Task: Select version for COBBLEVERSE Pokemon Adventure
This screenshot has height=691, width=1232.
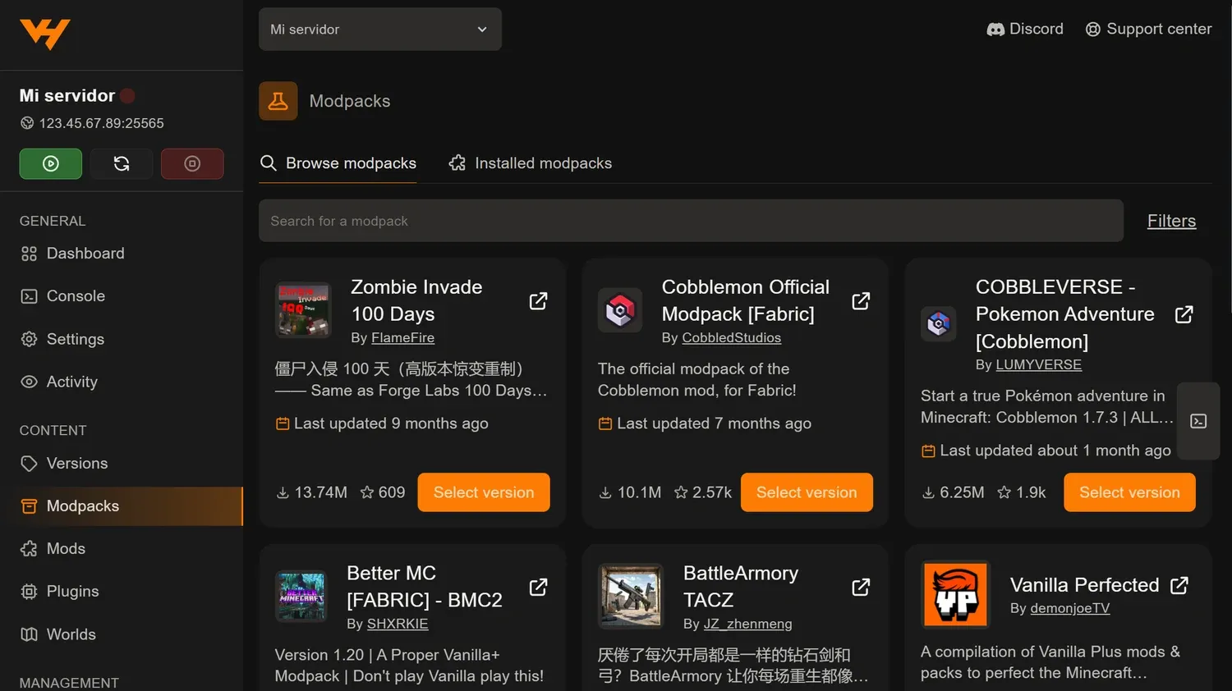Action: coord(1129,492)
